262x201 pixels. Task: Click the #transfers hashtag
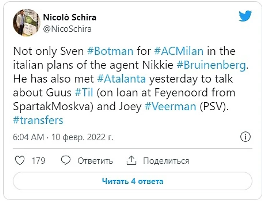(38, 120)
